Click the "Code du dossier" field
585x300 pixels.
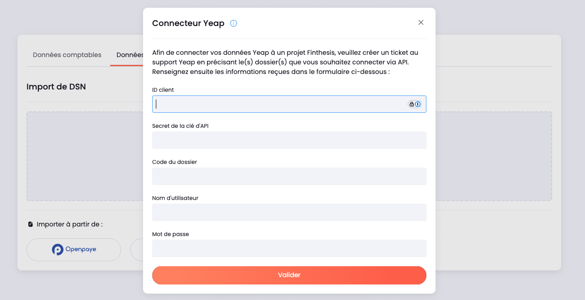pyautogui.click(x=289, y=176)
